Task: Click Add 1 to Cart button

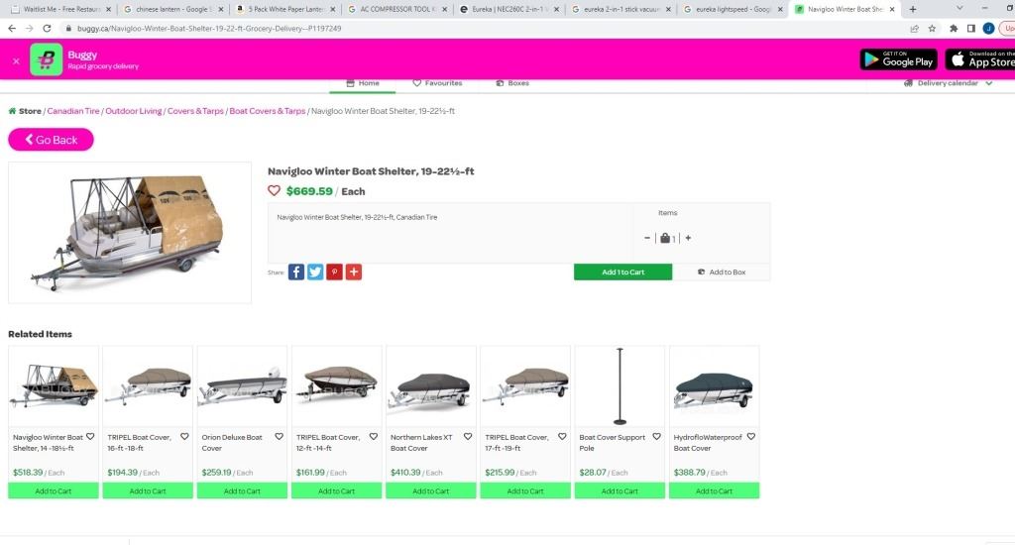Action: coord(622,272)
